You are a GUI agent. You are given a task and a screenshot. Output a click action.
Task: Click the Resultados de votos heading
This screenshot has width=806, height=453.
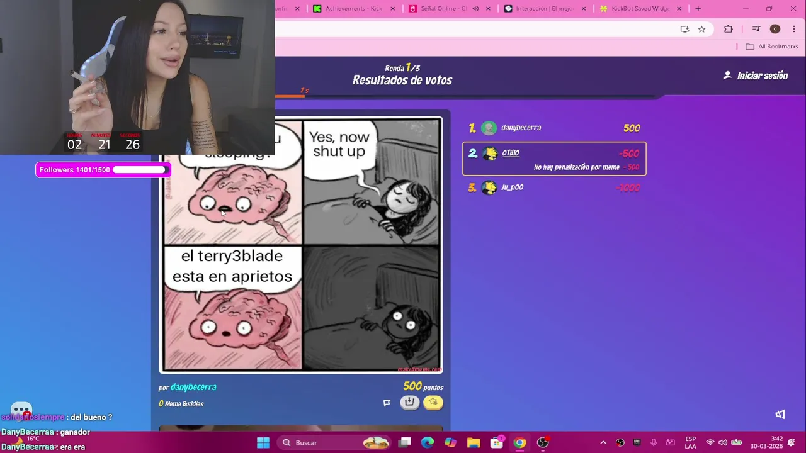click(x=402, y=80)
